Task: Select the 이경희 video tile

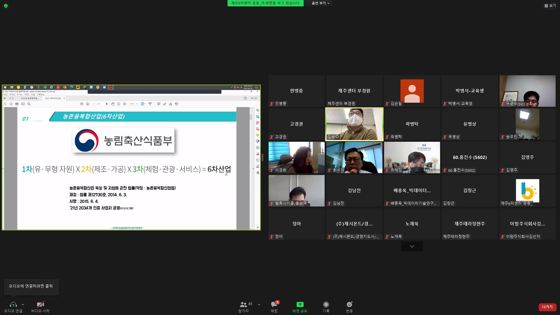Action: [296, 157]
